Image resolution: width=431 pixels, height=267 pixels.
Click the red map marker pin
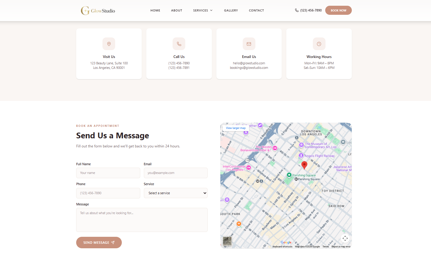pyautogui.click(x=304, y=165)
